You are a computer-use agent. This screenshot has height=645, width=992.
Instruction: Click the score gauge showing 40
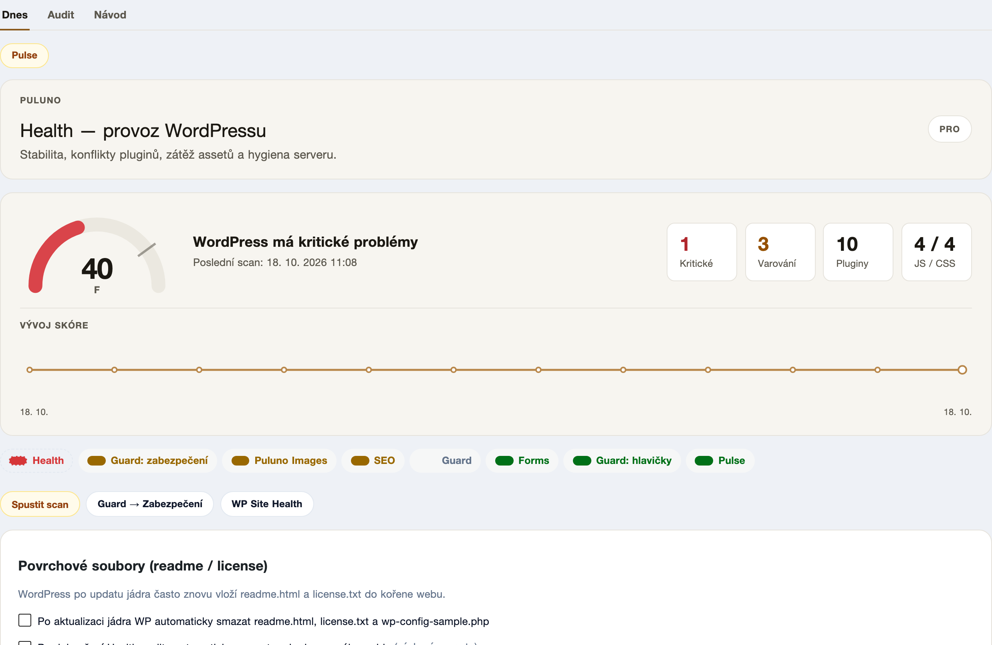[x=97, y=256]
